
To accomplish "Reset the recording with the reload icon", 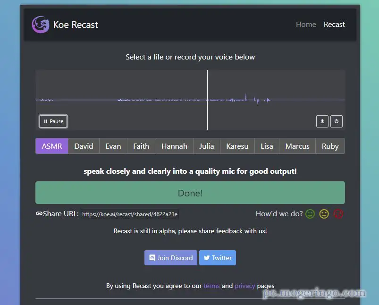I will 336,121.
